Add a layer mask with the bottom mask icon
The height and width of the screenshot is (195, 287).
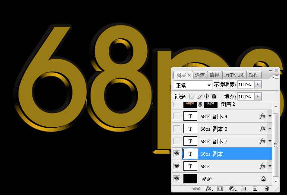(x=220, y=189)
